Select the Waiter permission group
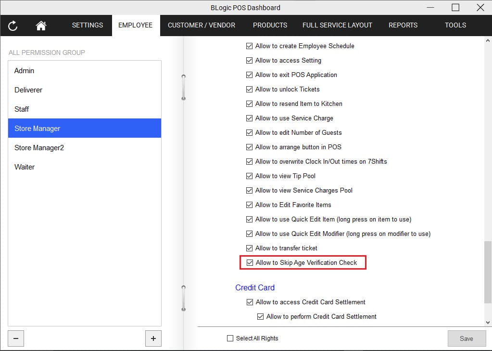Viewport: 492px width, 351px height. pyautogui.click(x=25, y=167)
